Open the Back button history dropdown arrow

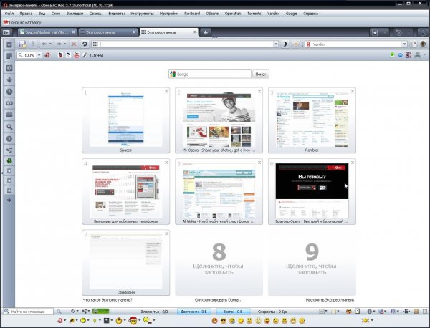(x=50, y=44)
